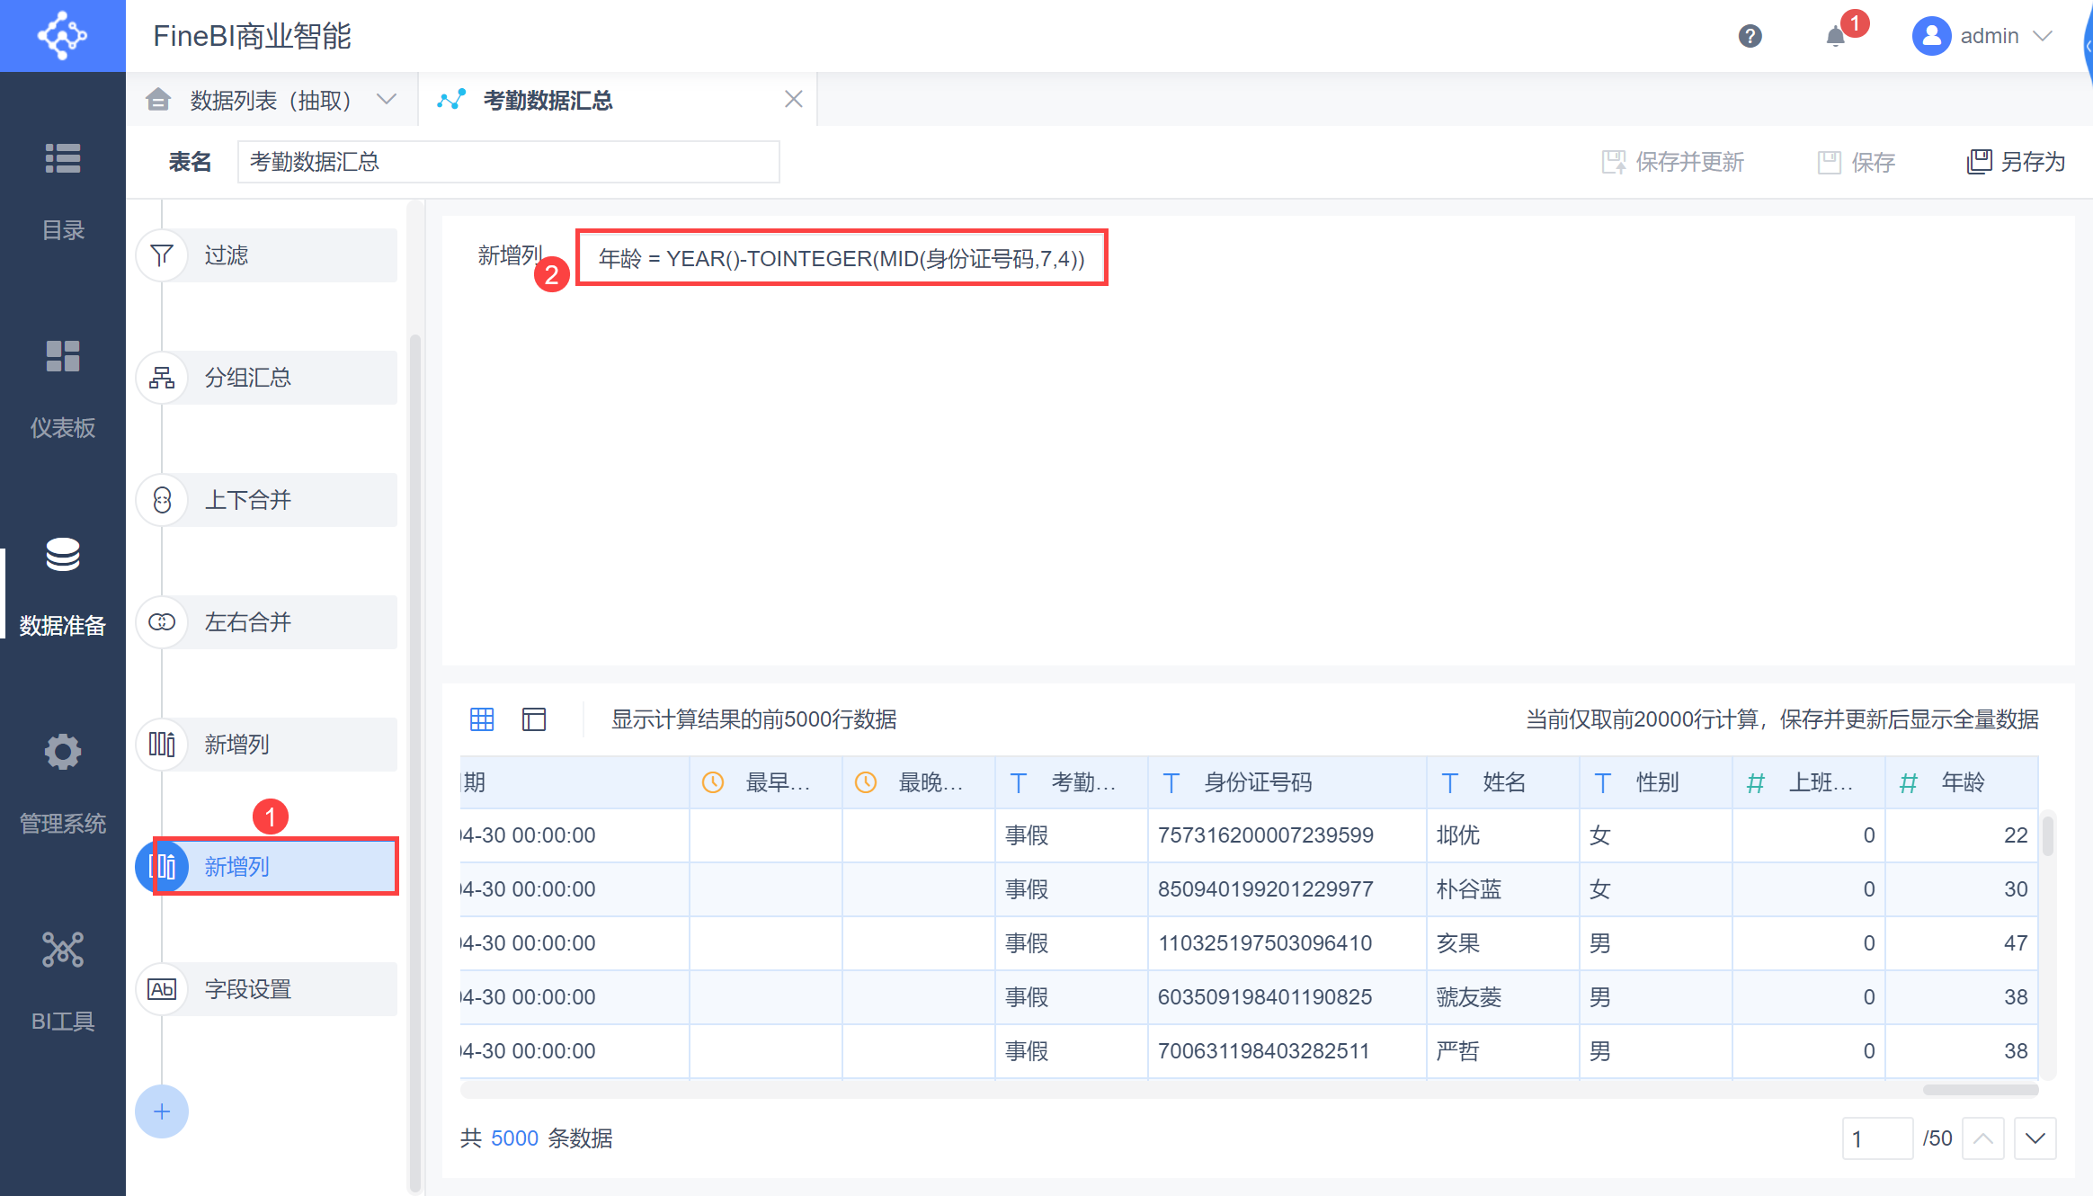Select the group summary step icon
This screenshot has width=2093, height=1196.
point(162,378)
